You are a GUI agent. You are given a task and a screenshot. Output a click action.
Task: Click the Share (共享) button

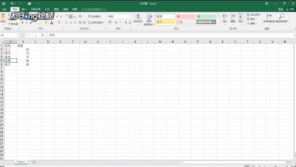tap(290, 9)
